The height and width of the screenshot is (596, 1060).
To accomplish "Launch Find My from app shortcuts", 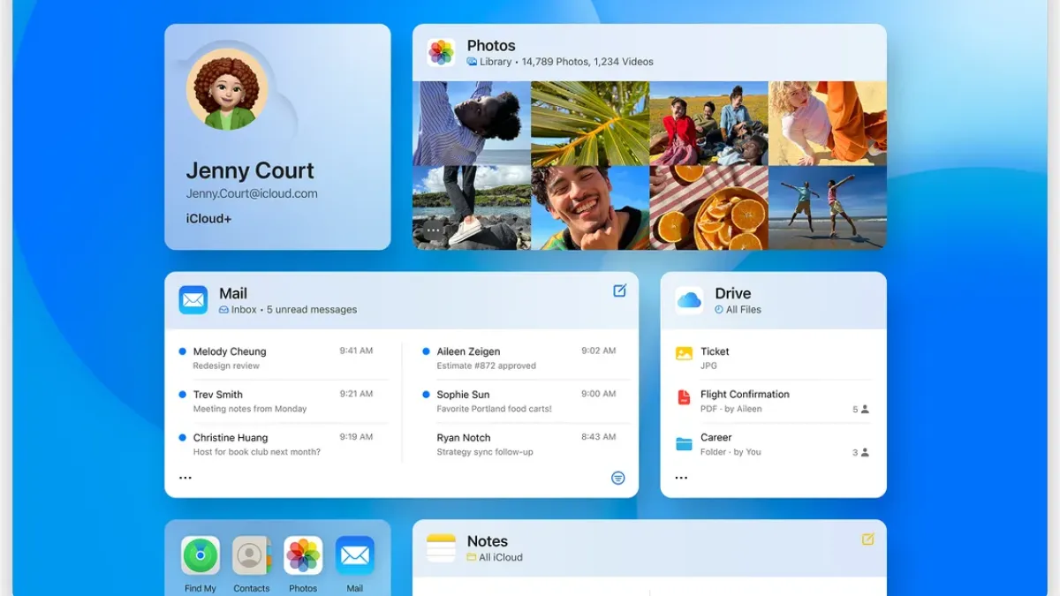I will click(201, 555).
